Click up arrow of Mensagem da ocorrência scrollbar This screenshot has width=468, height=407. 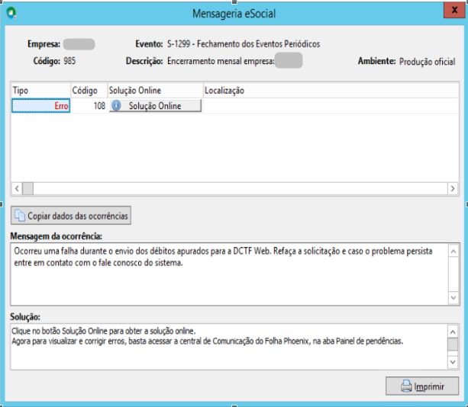453,252
